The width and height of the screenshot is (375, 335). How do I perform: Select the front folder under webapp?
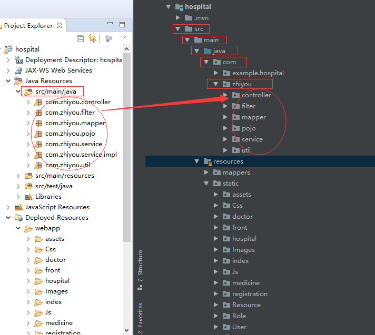53,270
